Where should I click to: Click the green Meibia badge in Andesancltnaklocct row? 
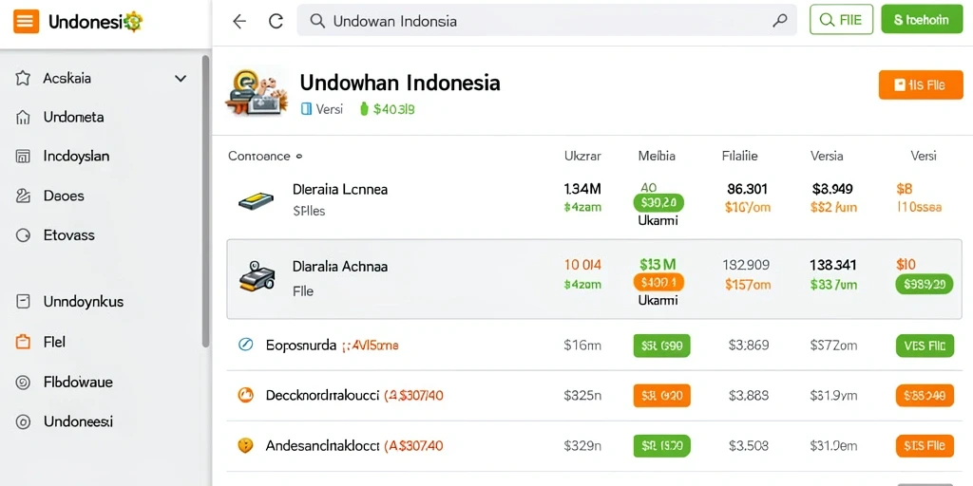(661, 446)
